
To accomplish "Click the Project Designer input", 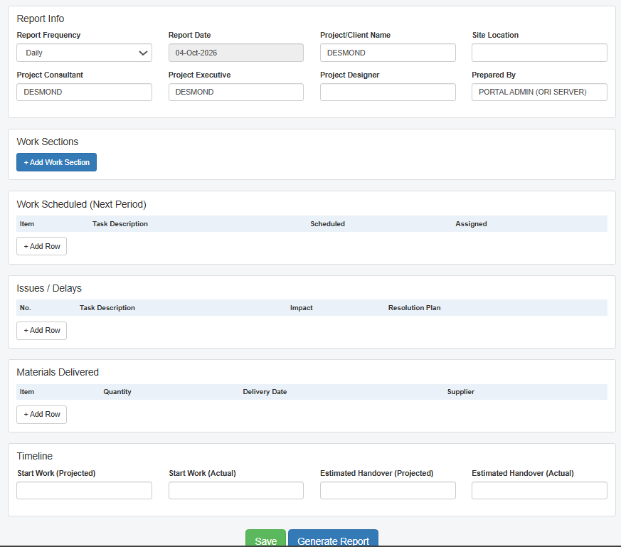I will 388,92.
